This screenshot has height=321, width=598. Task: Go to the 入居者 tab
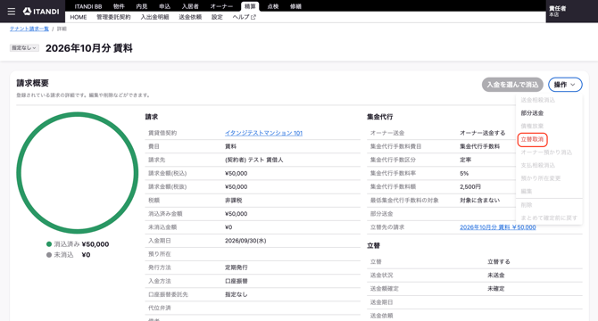(x=190, y=6)
